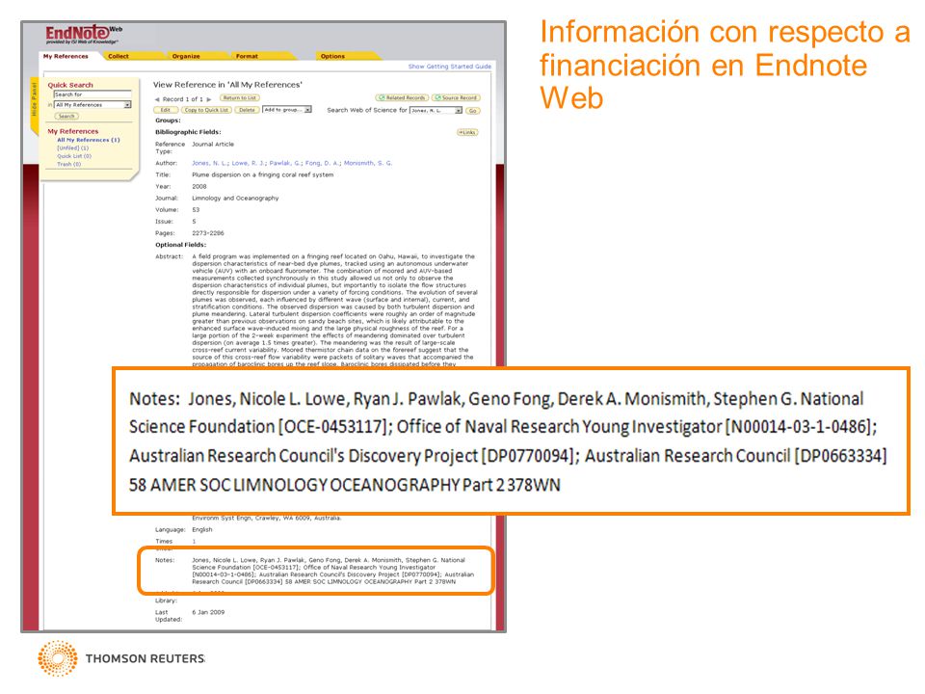Select the Language value 'English'

201,529
